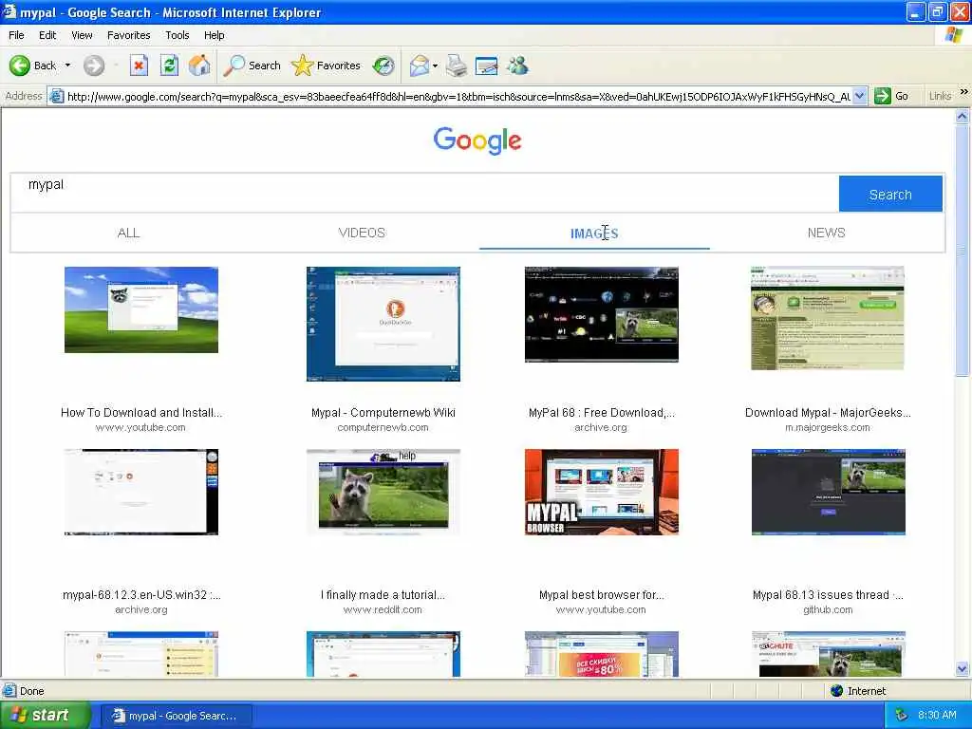Open the MyPal 68 Free Download thumbnail
Viewport: 972px width, 729px height.
[601, 314]
